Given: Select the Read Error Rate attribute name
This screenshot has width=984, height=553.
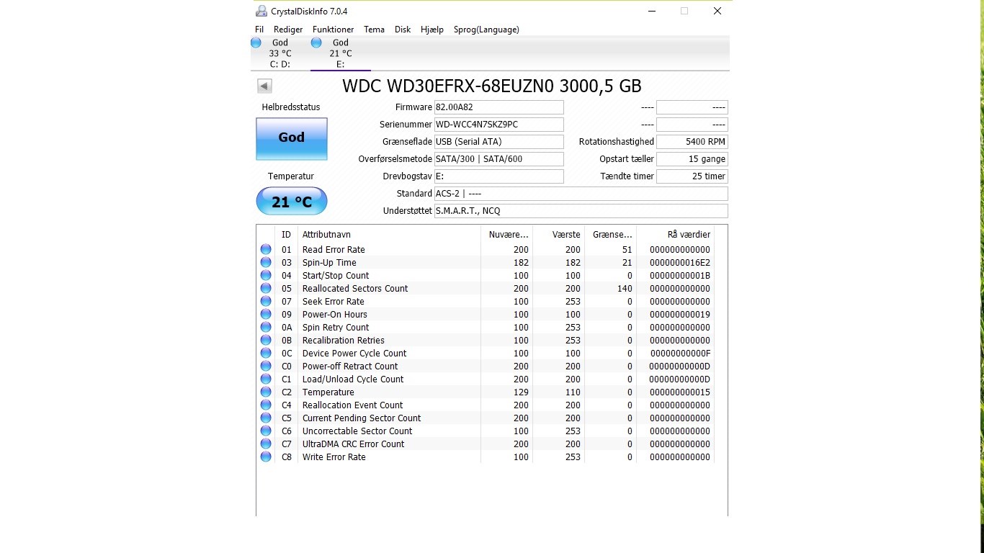Looking at the screenshot, I should [x=334, y=250].
